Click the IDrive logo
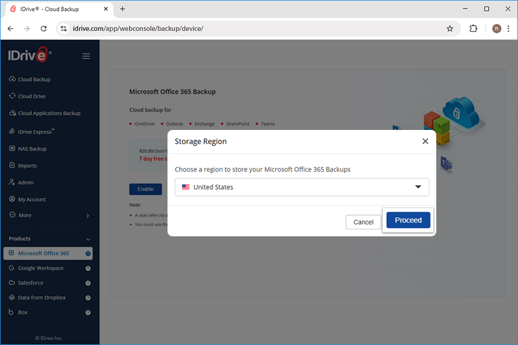The width and height of the screenshot is (518, 345). 30,55
